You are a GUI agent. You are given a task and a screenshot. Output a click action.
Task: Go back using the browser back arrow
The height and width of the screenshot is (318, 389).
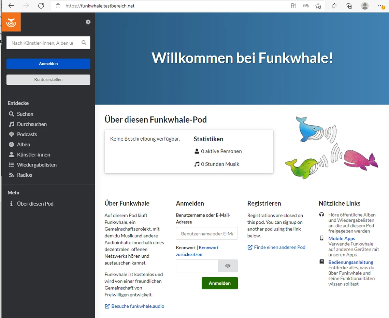(x=11, y=6)
